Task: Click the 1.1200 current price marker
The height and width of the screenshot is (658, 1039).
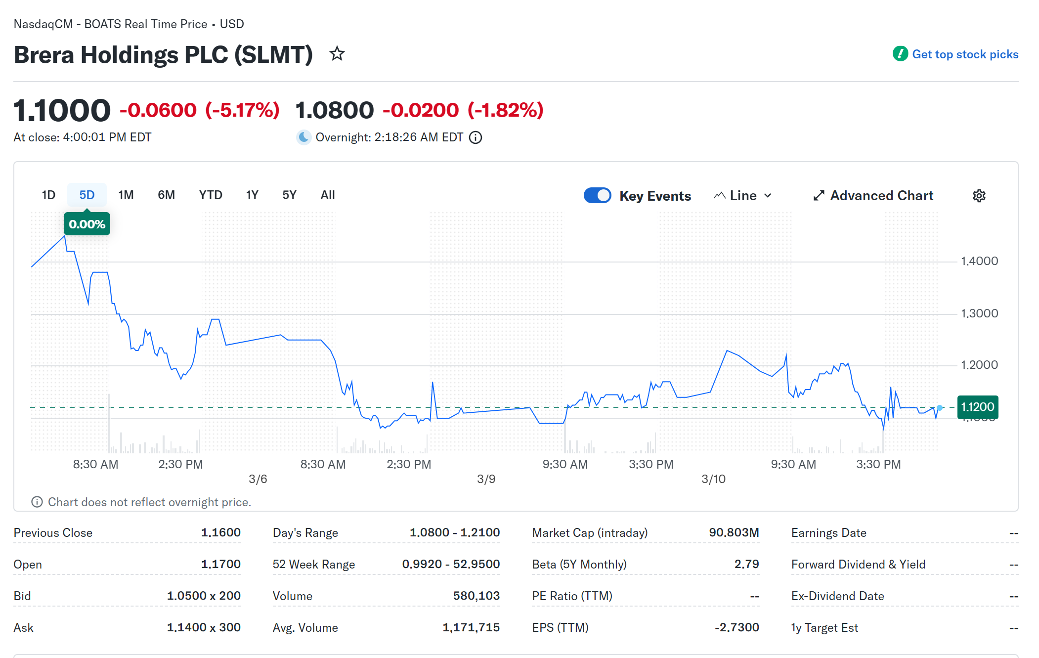Action: click(977, 407)
